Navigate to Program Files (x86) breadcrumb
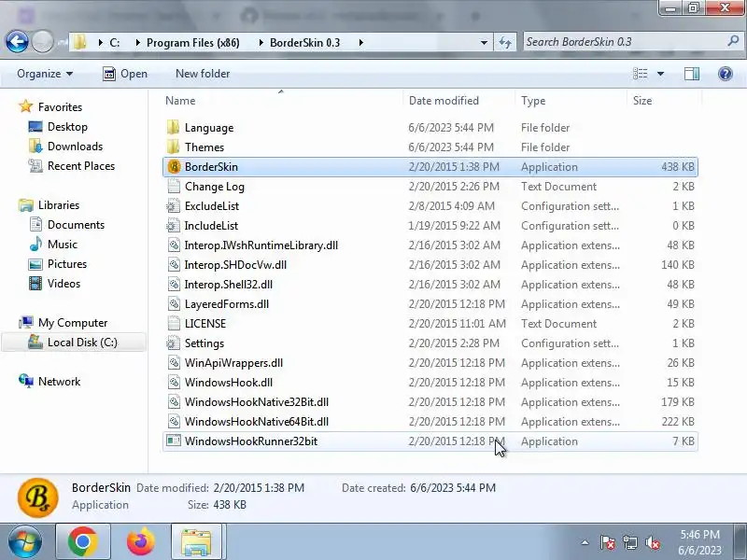Image resolution: width=747 pixels, height=560 pixels. (x=193, y=42)
